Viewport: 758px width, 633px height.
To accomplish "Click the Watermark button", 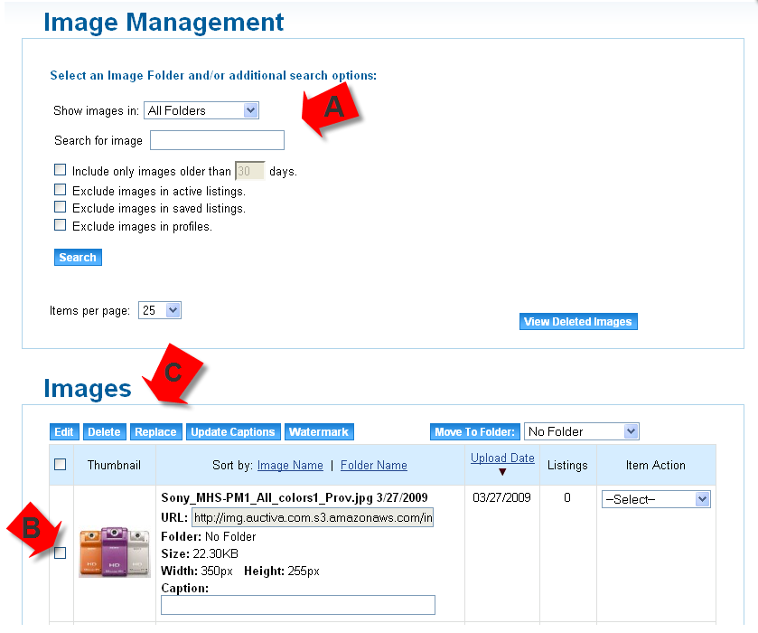I will (319, 431).
